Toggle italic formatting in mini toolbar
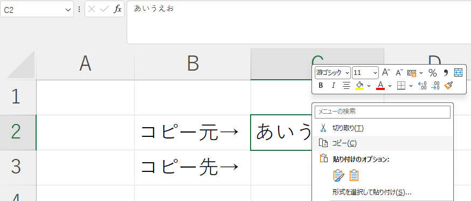This screenshot has width=471, height=201. tap(333, 86)
